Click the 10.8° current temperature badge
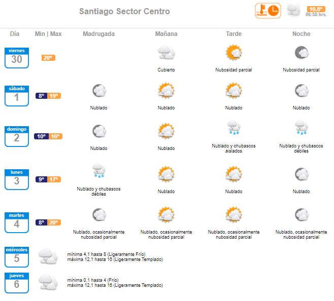The height and width of the screenshot is (301, 334). 316,9
